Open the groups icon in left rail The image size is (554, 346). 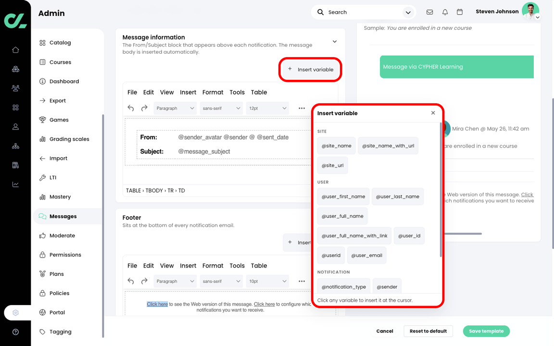pos(15,88)
